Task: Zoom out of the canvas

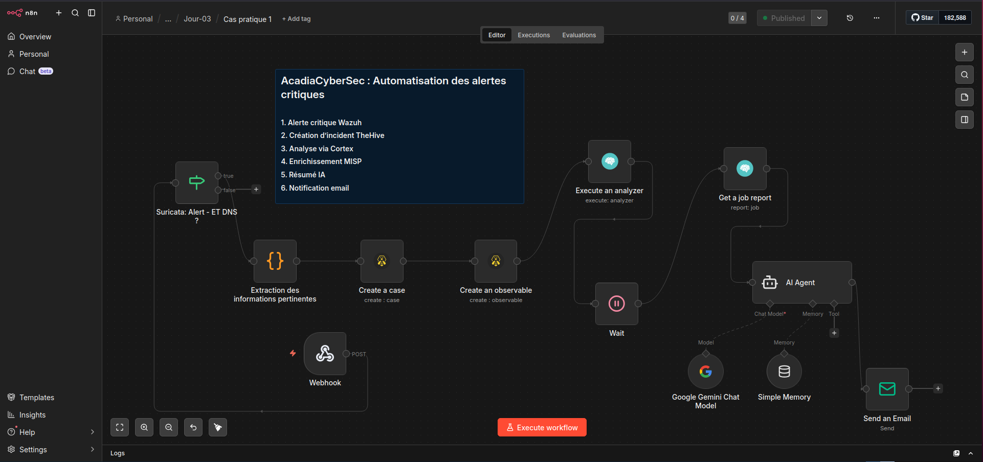Action: (x=169, y=427)
